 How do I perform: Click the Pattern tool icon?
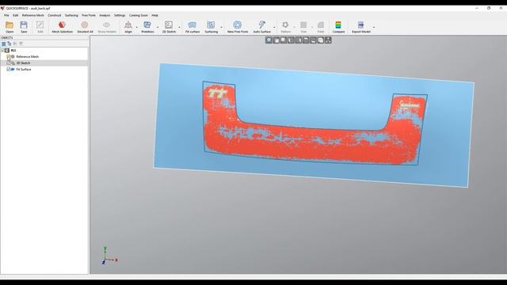(x=285, y=25)
